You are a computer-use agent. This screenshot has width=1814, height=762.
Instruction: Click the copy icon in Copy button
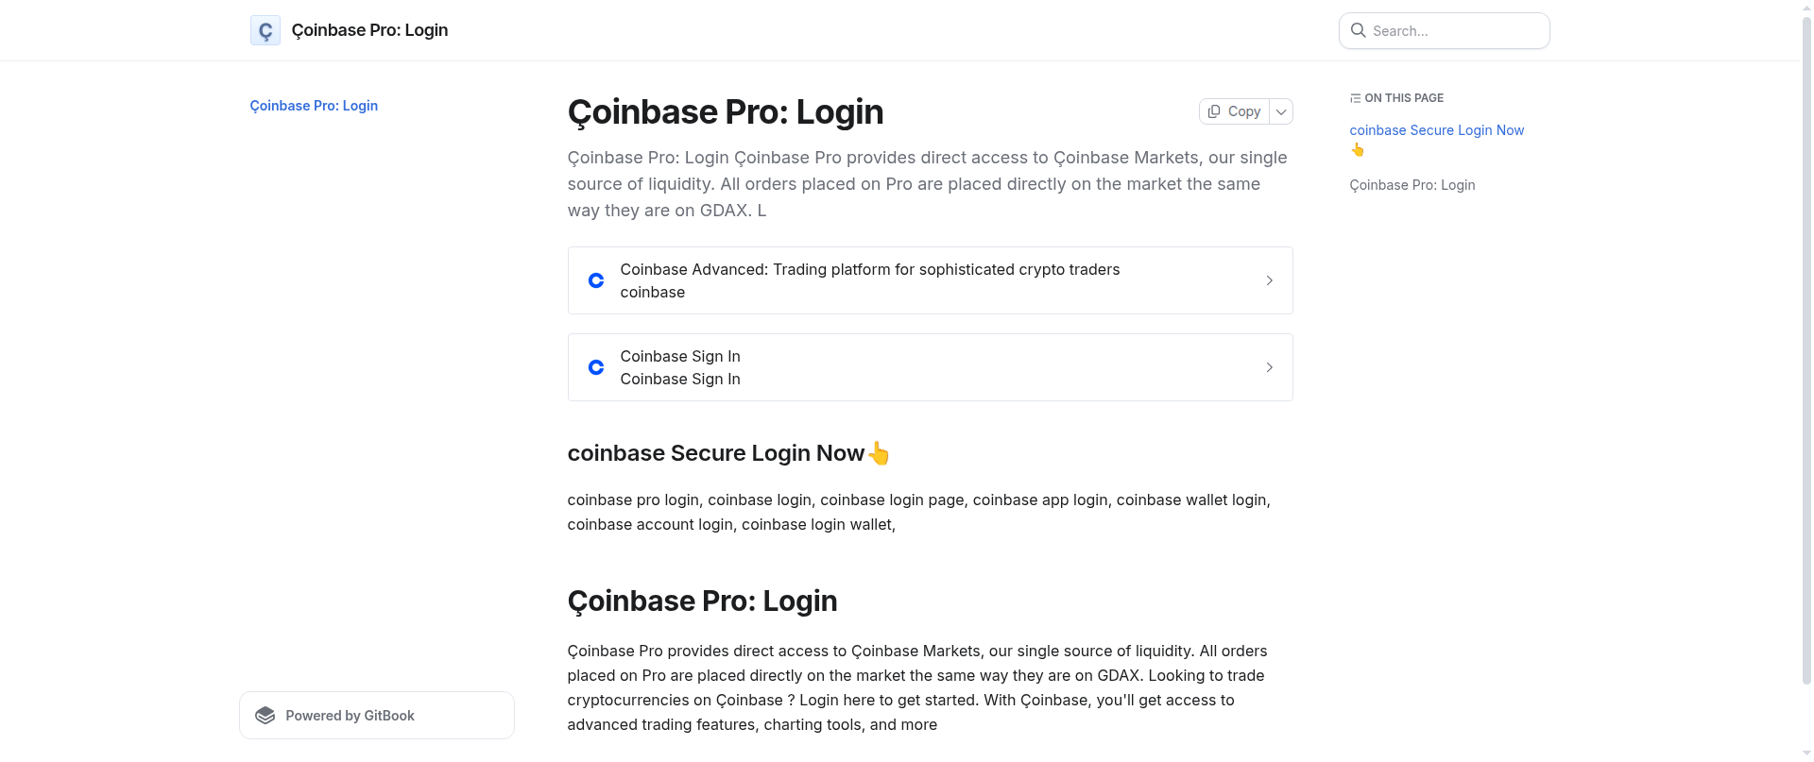tap(1214, 111)
